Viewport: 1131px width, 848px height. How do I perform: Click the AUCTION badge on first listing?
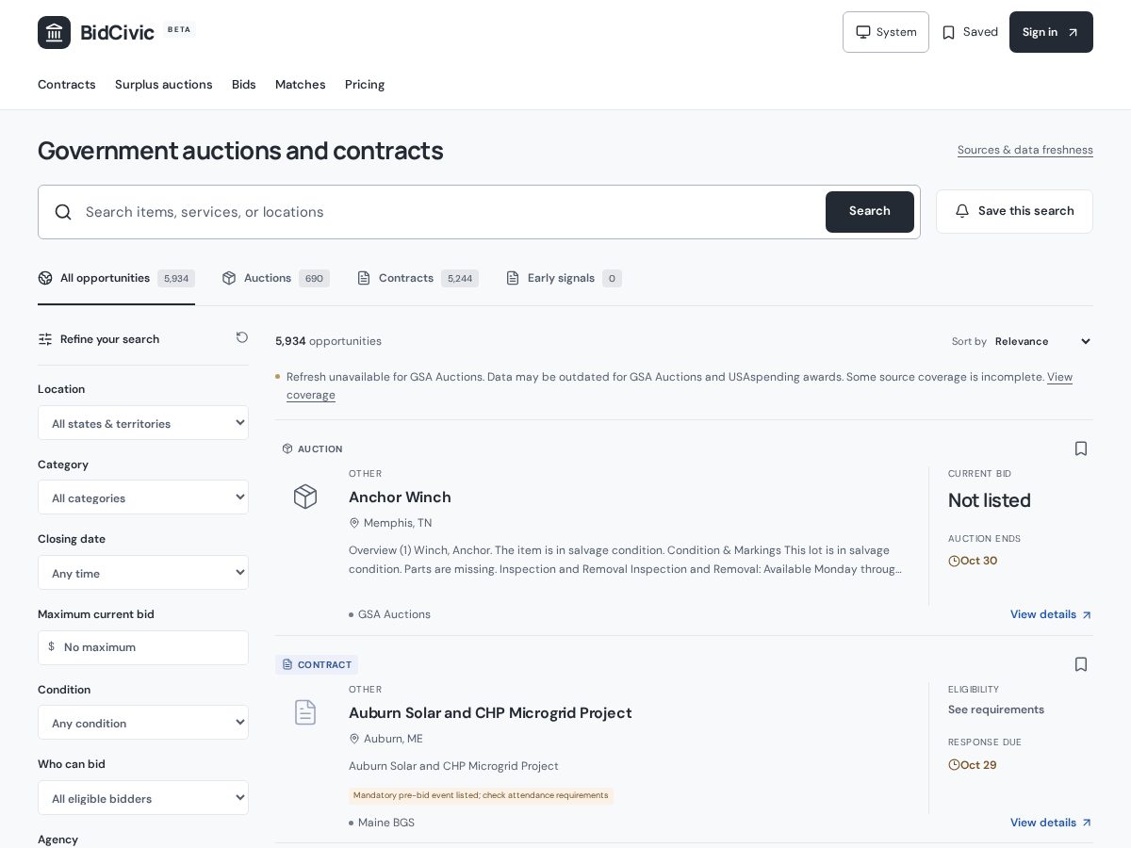tap(312, 448)
